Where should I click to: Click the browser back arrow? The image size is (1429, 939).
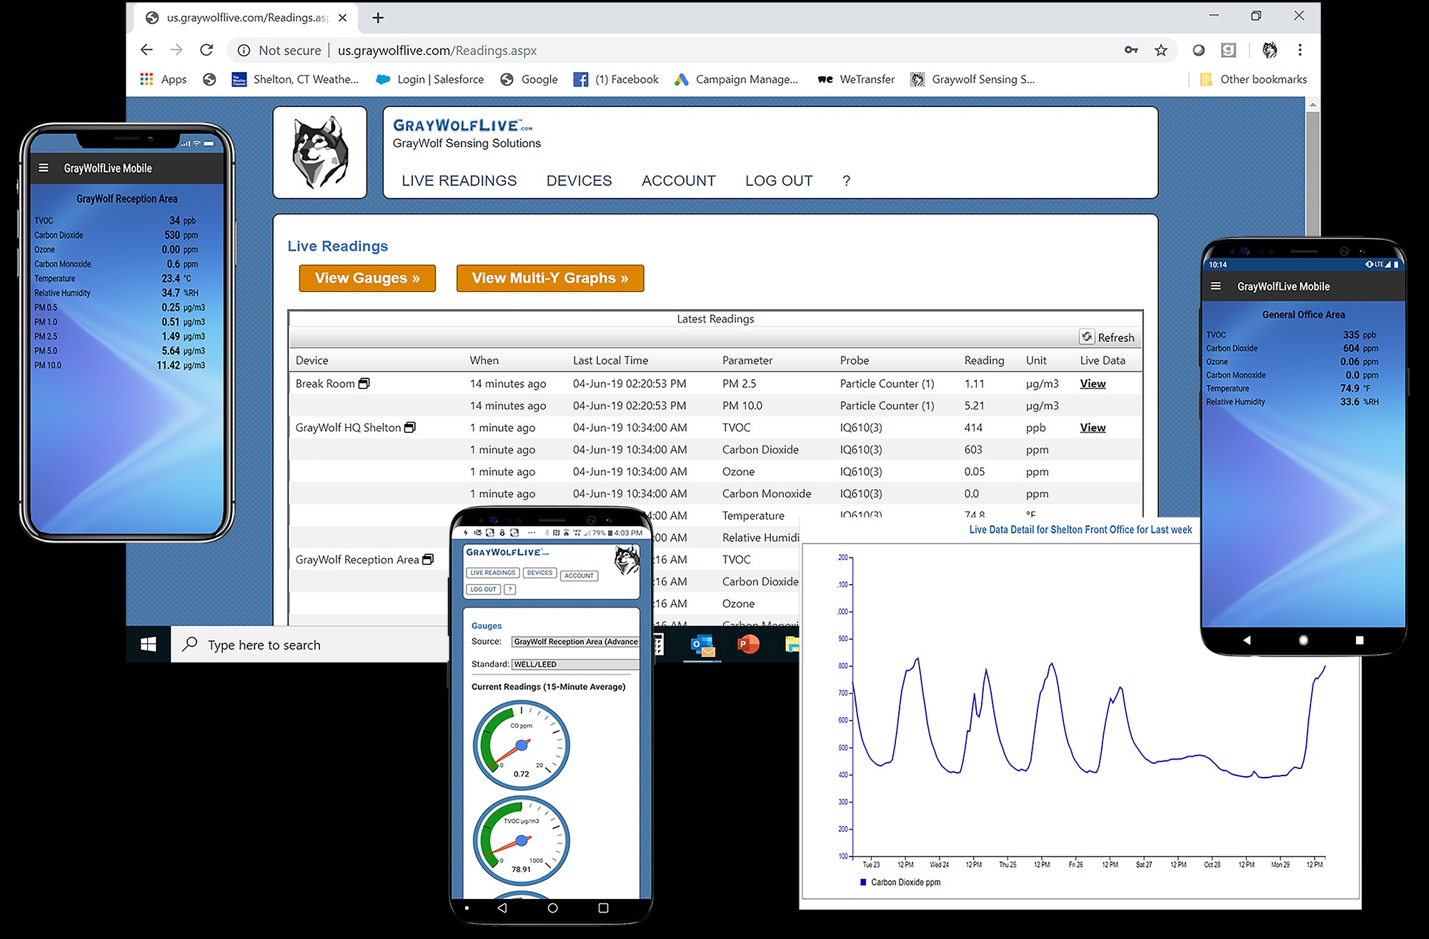[146, 50]
